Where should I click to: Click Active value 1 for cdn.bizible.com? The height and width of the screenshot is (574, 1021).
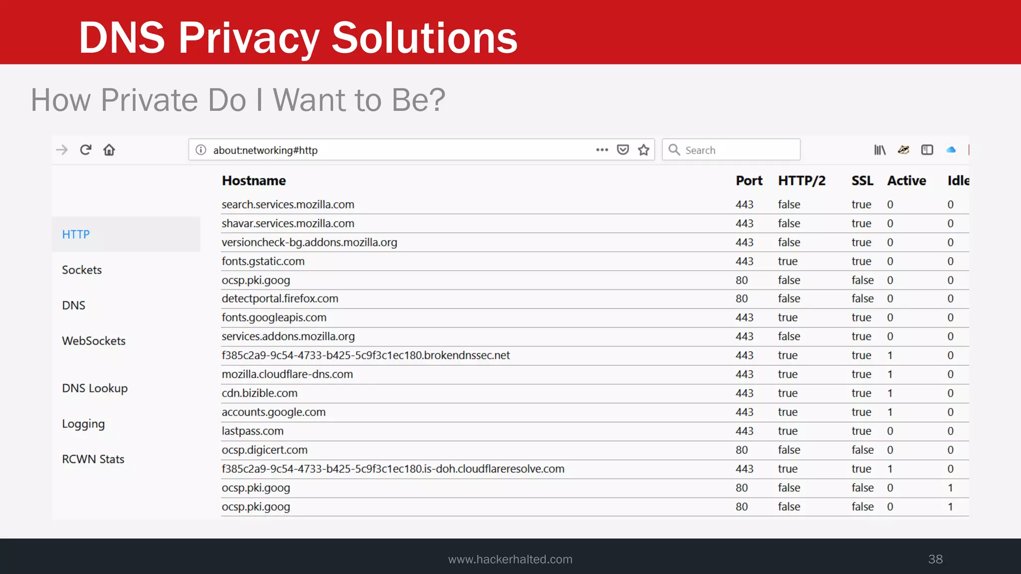(x=890, y=393)
